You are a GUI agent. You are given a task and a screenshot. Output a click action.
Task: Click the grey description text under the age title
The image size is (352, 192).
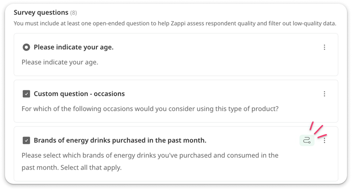tap(60, 62)
